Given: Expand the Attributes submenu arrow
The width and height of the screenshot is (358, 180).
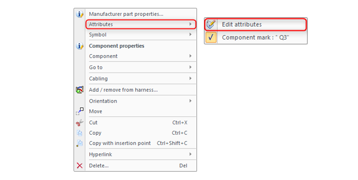Looking at the screenshot, I should pyautogui.click(x=191, y=24).
